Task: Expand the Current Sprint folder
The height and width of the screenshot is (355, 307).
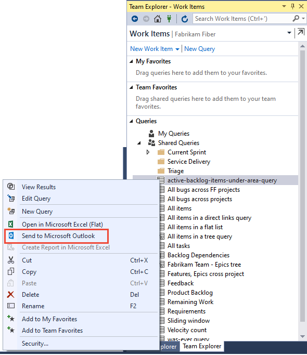Action: pos(148,152)
